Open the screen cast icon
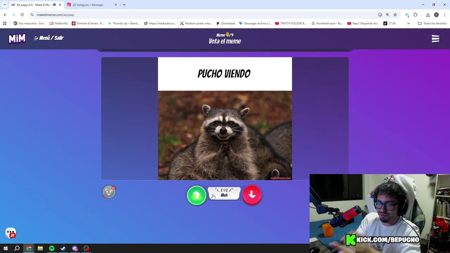 click(x=380, y=15)
